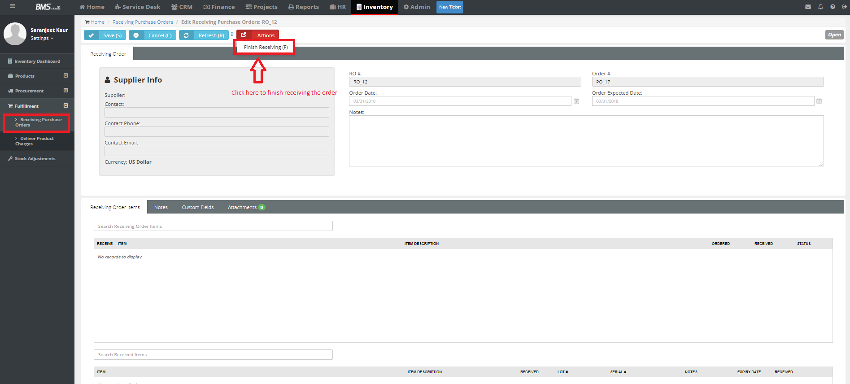Click the Cancel (C) button
Viewport: 850px width, 384px height.
click(x=153, y=35)
